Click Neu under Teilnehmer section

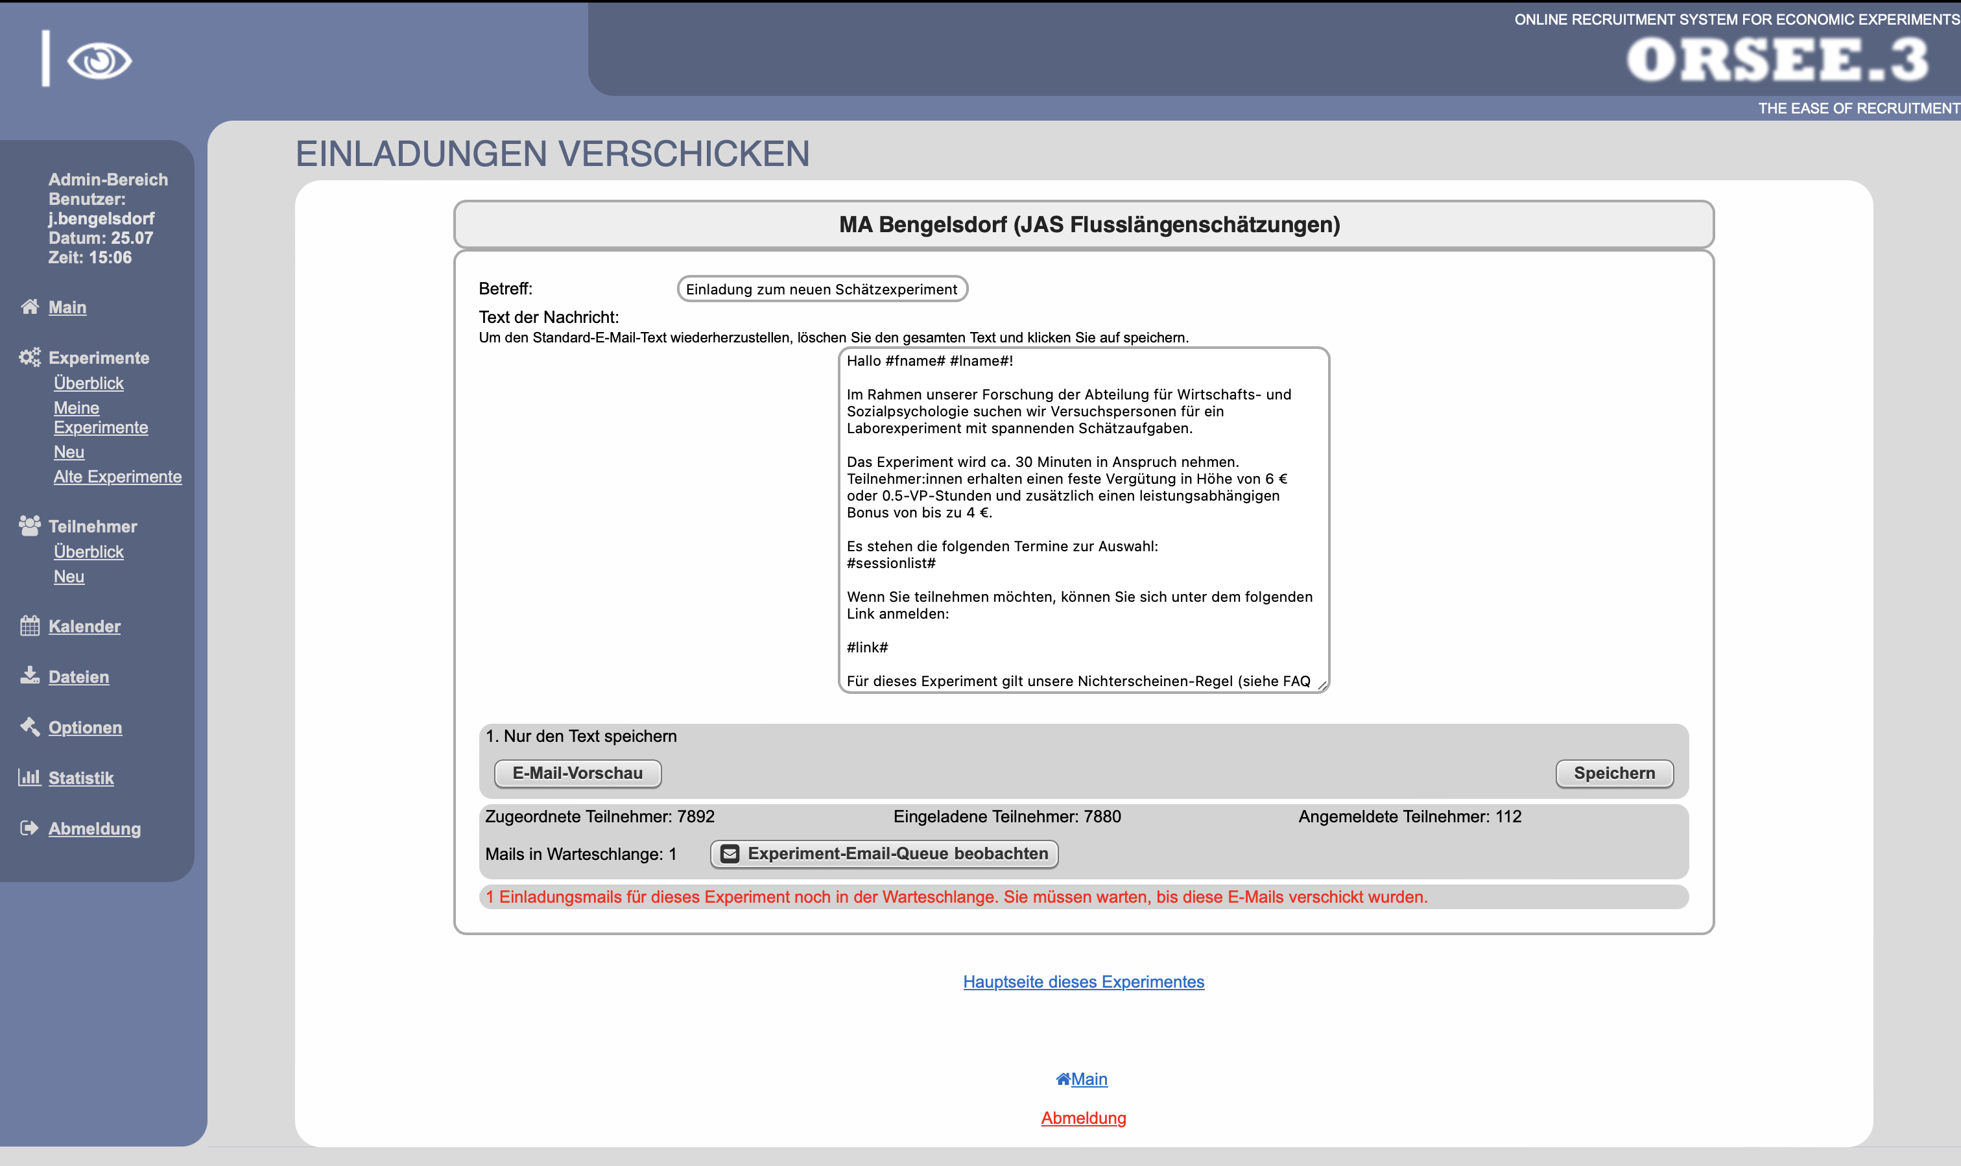point(69,576)
